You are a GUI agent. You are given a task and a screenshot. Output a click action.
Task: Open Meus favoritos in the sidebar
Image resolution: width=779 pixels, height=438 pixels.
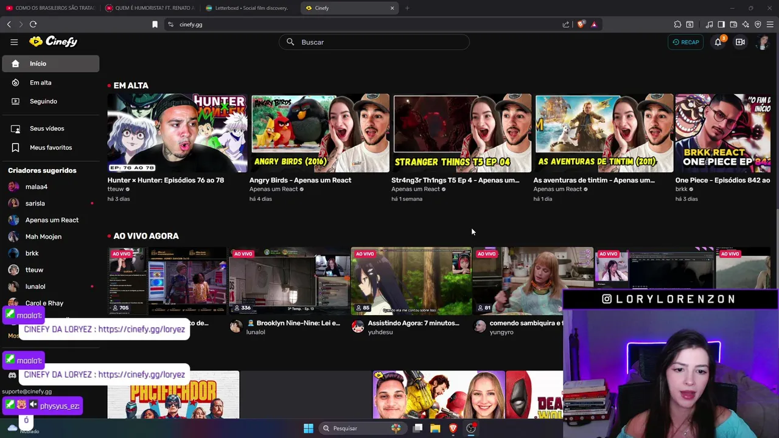pos(51,147)
